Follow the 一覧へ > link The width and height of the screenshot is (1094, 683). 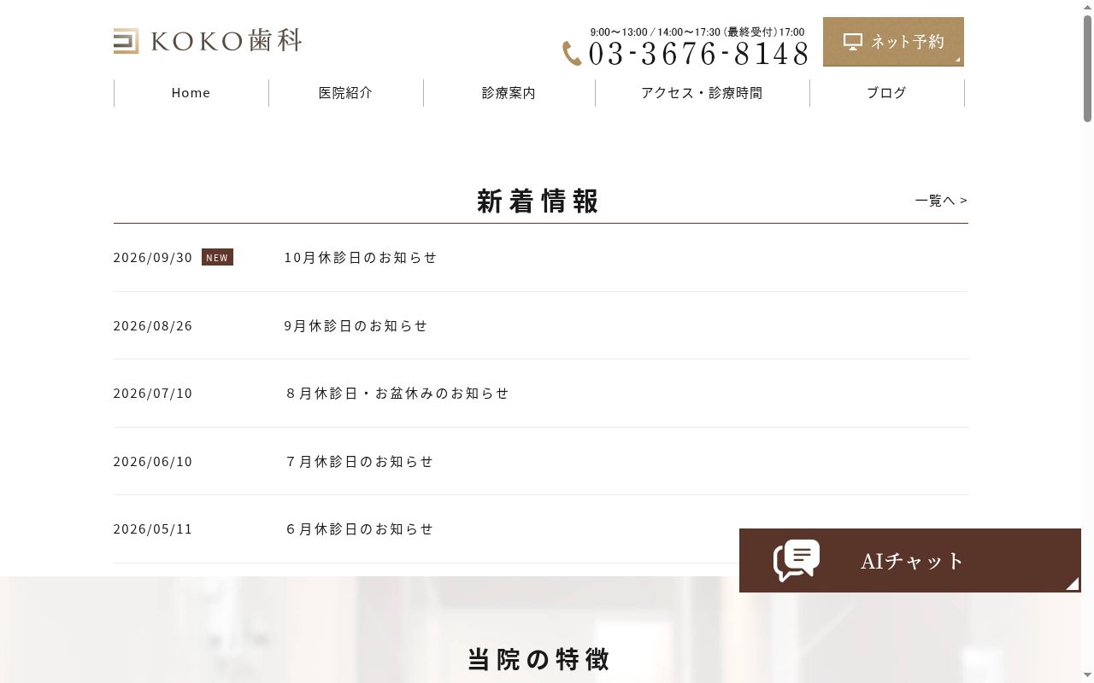(941, 201)
